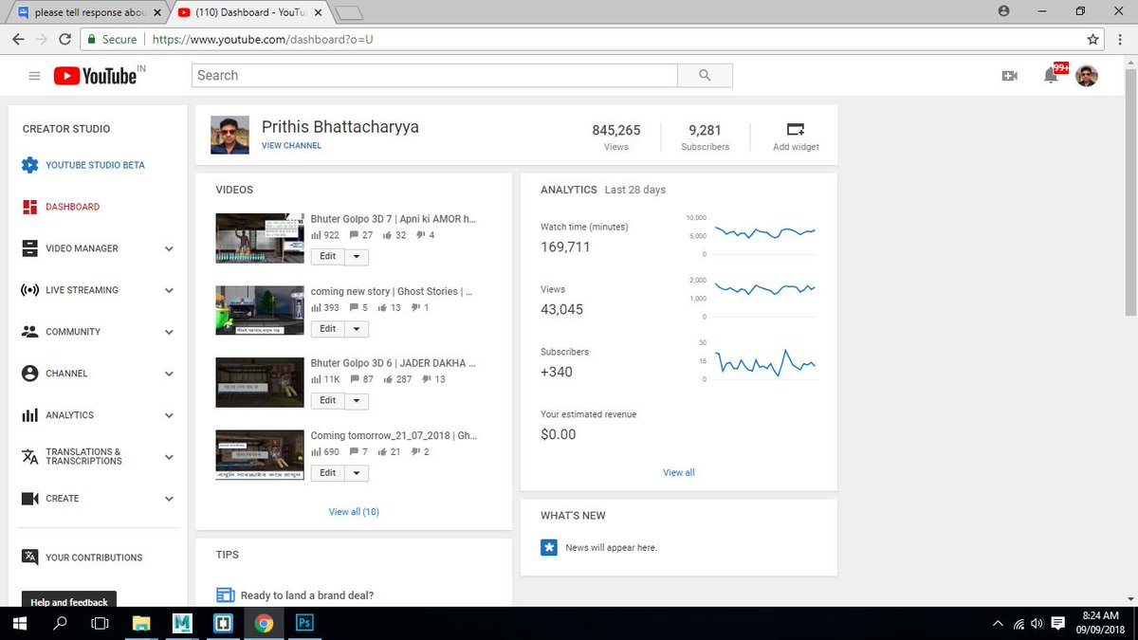Select Dashboard in Creator Studio menu
Viewport: 1138px width, 640px height.
coord(72,207)
